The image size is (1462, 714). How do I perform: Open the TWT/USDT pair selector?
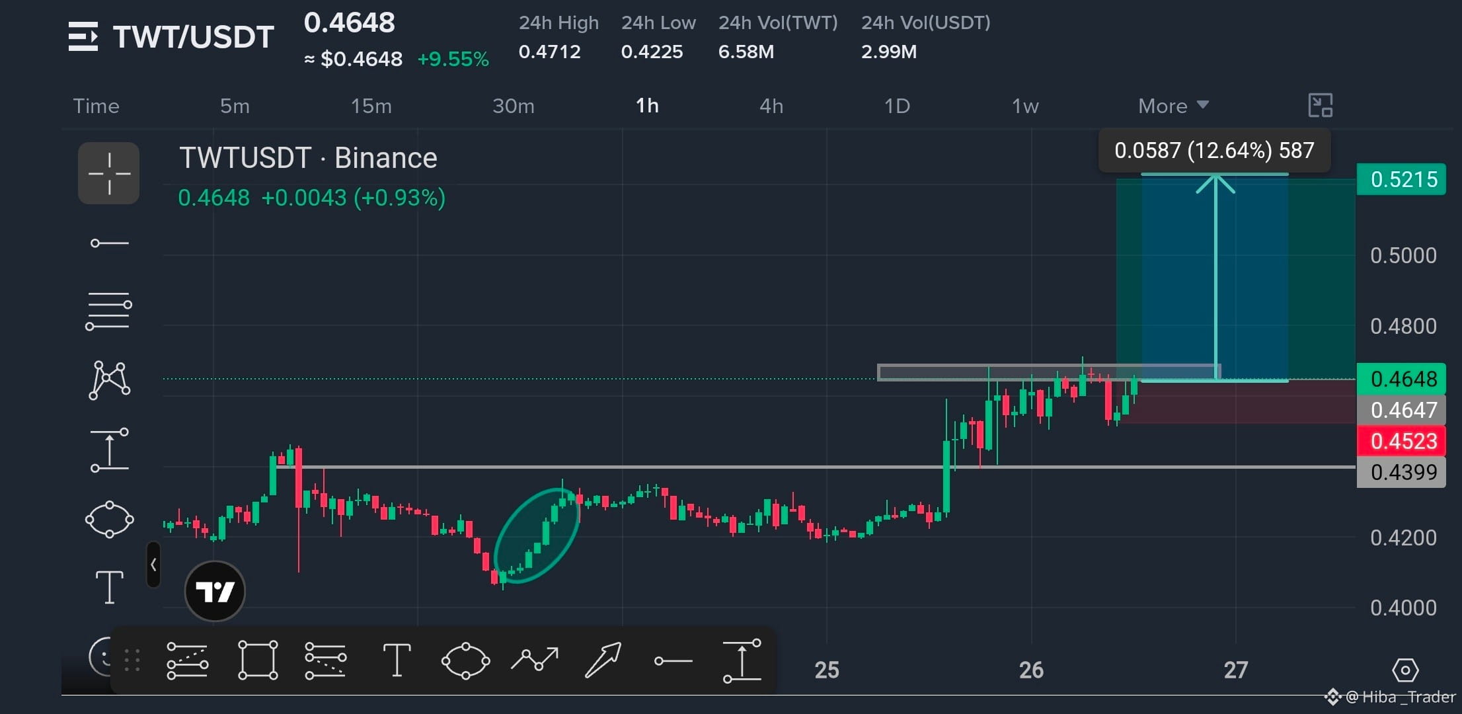tap(193, 37)
